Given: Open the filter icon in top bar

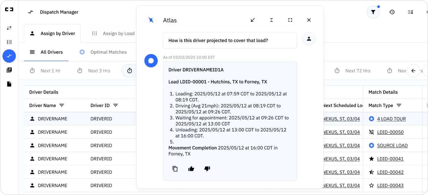Looking at the screenshot, I should (373, 12).
